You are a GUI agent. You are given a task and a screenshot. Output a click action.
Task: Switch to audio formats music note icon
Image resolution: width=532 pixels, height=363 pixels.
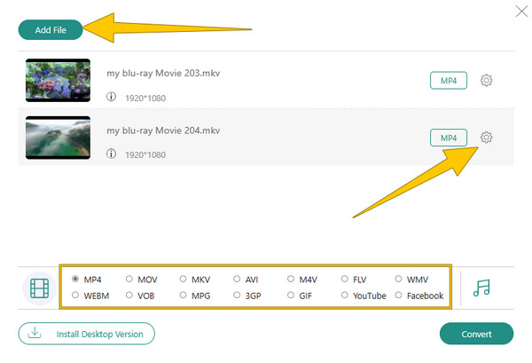pos(481,288)
